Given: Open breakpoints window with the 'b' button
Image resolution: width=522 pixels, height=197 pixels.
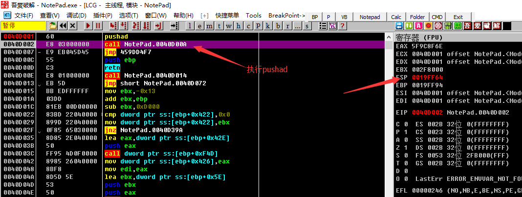Looking at the screenshot, I should (278, 25).
